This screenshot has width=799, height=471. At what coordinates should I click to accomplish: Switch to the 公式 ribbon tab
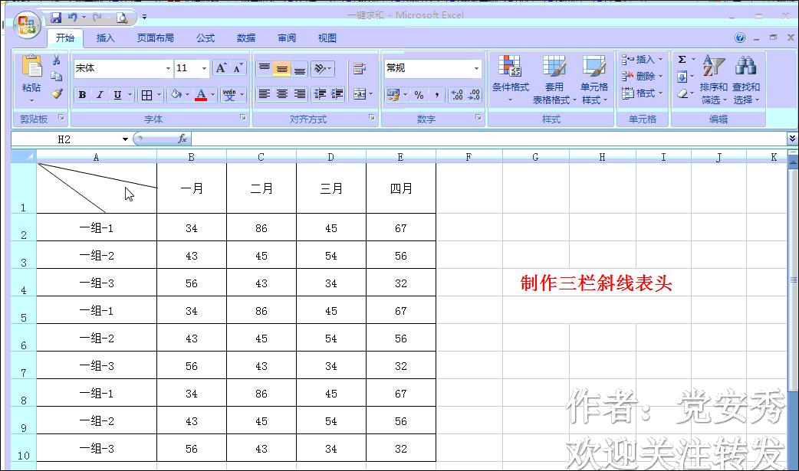pos(206,38)
